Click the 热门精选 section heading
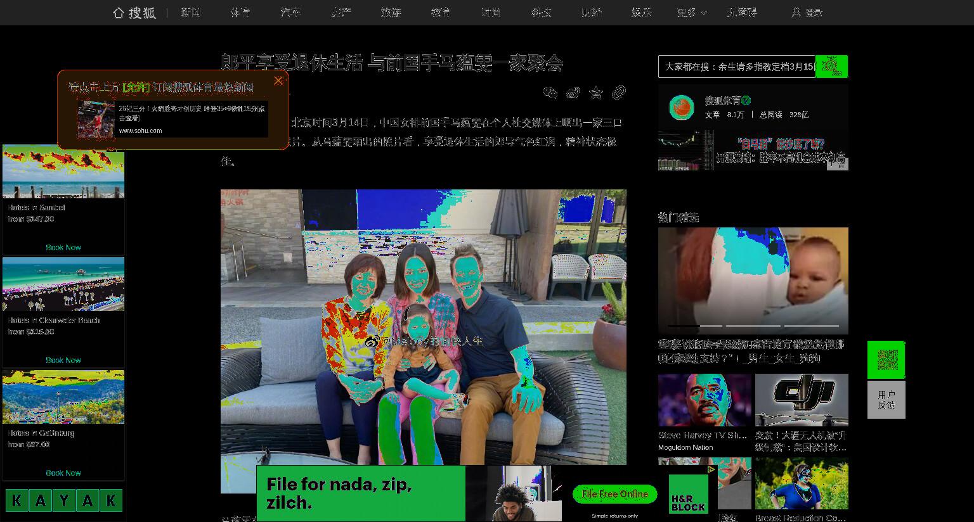974x522 pixels. tap(679, 217)
